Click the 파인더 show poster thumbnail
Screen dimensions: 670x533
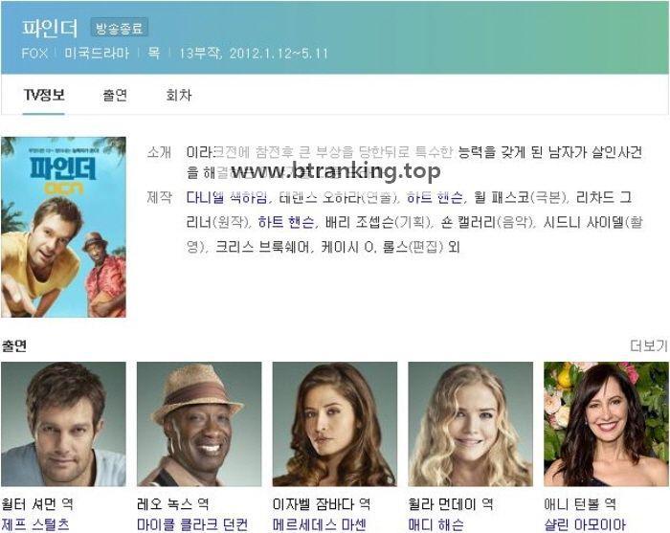click(x=64, y=227)
